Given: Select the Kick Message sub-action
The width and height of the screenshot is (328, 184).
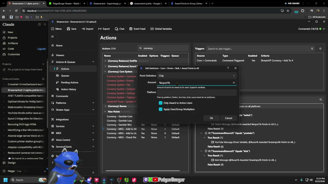Looking at the screenshot, I should click(x=244, y=160).
